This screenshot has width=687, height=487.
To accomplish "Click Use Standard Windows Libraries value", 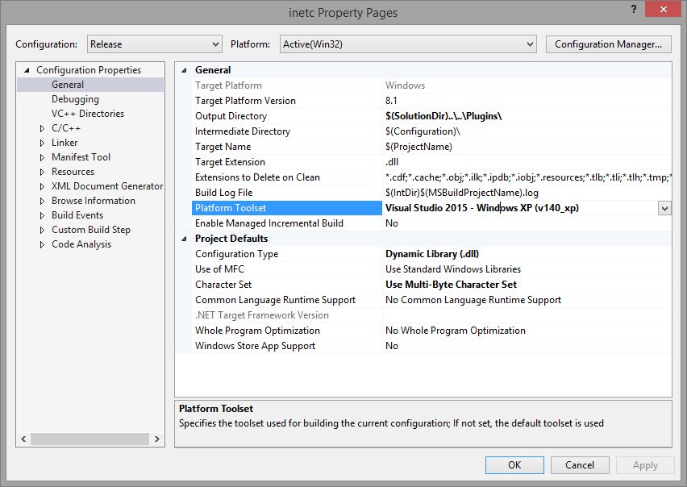I will click(453, 269).
